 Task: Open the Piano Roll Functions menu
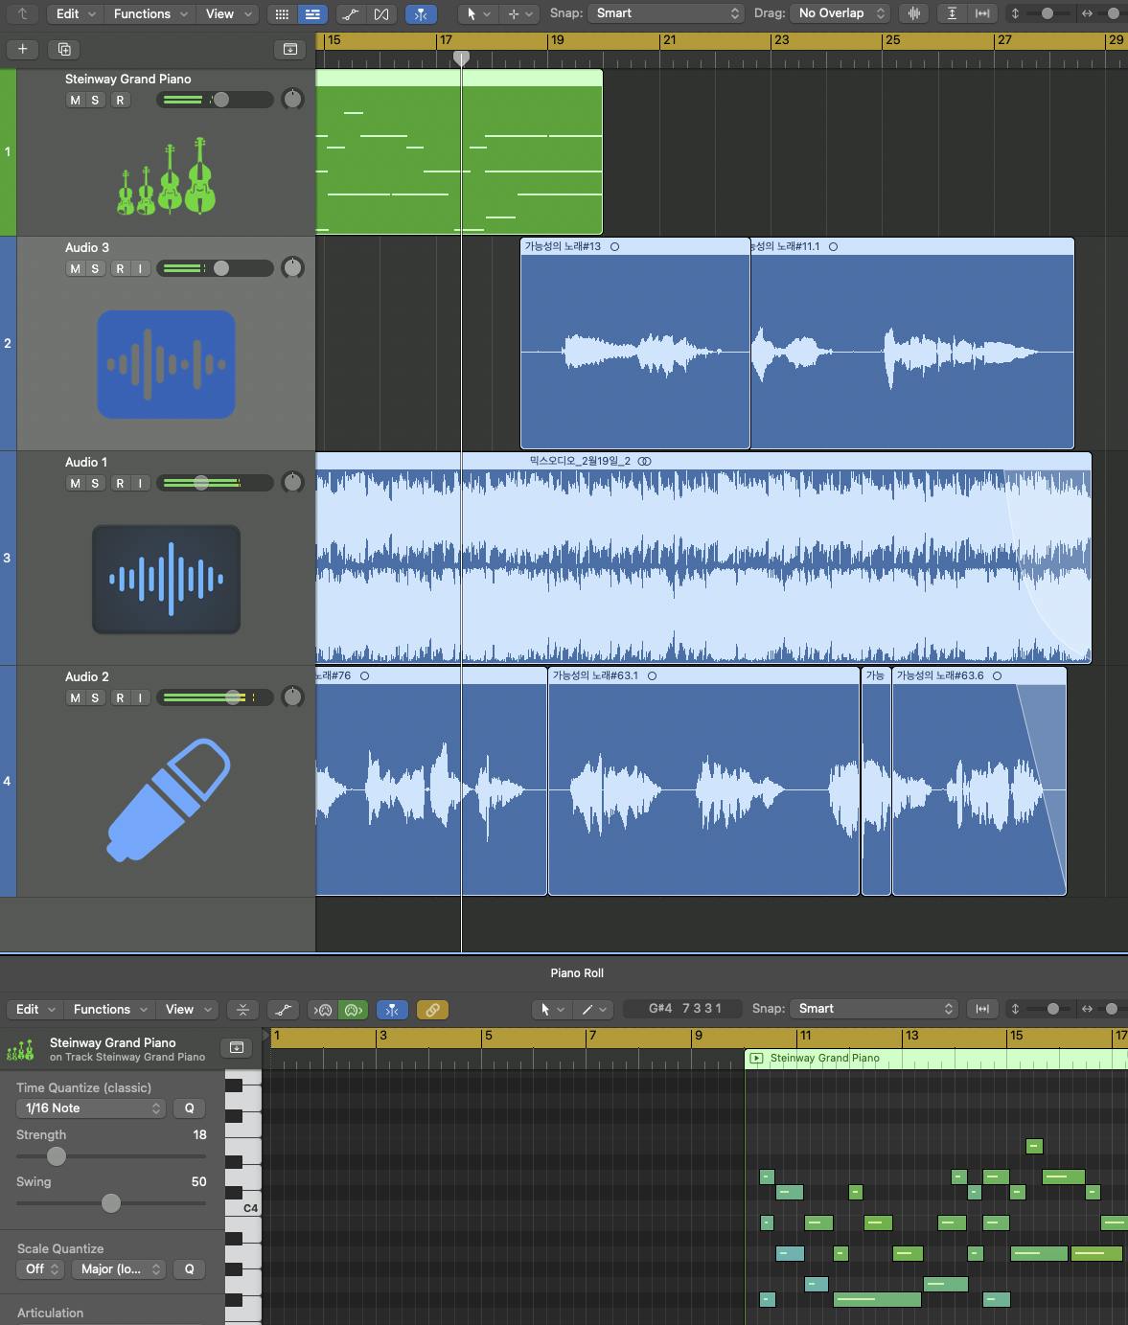(x=110, y=1009)
